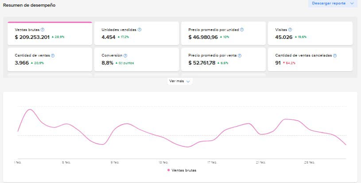Open help icon for Precio promedio por venta
361x183 pixels.
[x=240, y=56]
